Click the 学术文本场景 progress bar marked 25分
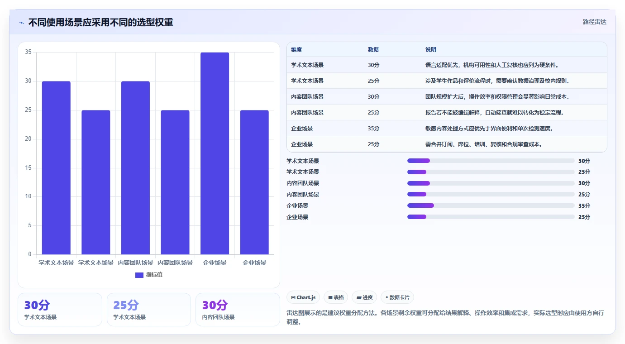 (x=491, y=172)
